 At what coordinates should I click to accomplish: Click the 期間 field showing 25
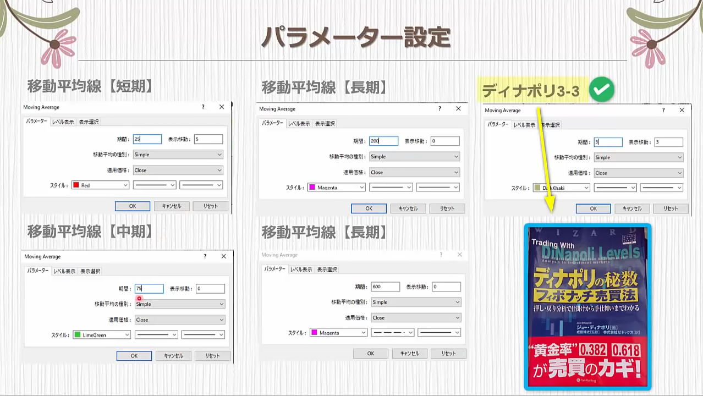(x=147, y=139)
